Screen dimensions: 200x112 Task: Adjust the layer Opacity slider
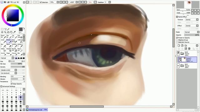point(192,35)
